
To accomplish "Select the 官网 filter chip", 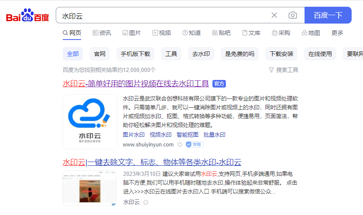I will pyautogui.click(x=100, y=54).
